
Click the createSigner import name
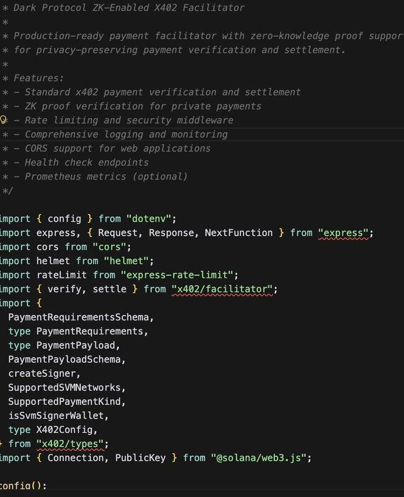44,373
